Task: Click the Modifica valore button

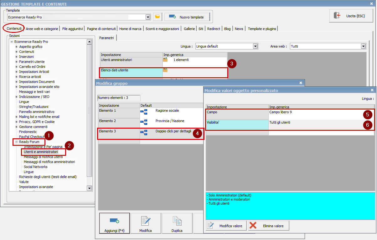Action: point(226,226)
